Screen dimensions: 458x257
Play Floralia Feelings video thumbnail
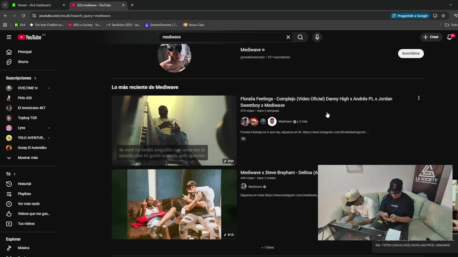click(x=174, y=131)
